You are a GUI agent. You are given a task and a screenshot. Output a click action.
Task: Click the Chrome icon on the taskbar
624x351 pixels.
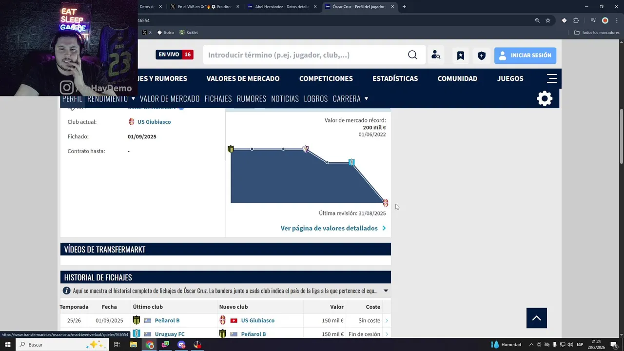coord(150,345)
